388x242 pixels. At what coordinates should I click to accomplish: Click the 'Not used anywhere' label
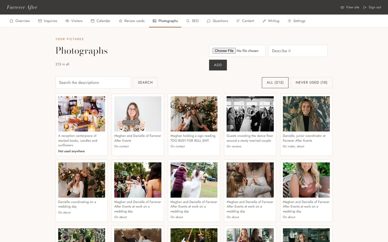point(71,151)
